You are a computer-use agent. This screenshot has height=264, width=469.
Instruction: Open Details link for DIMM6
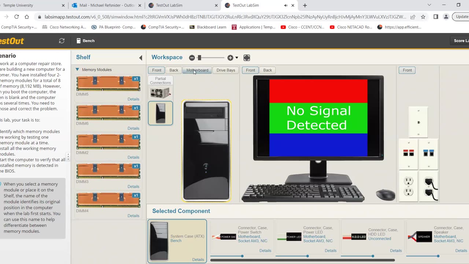[133, 128]
